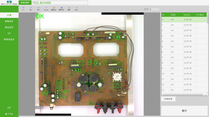The height and width of the screenshot is (117, 209).
Task: Select result row No 8
Action: (x=184, y=63)
